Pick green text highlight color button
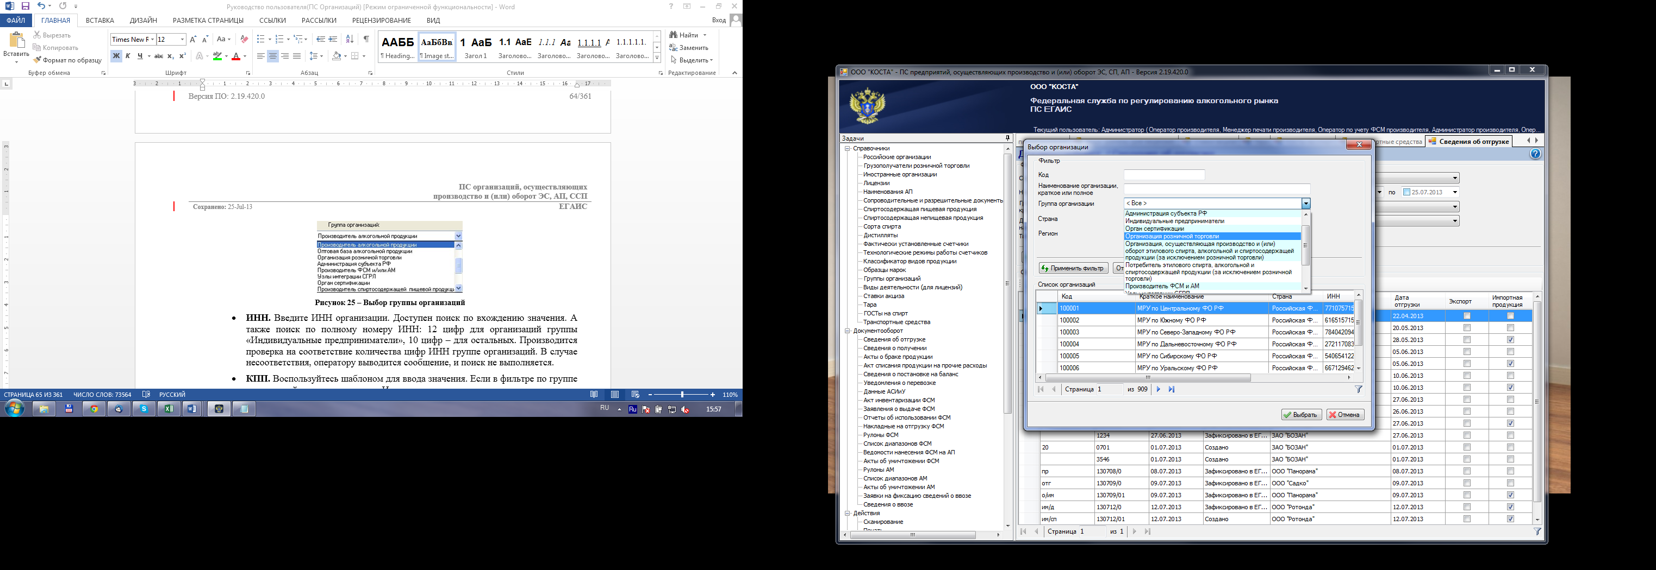The image size is (1656, 570). pos(217,56)
